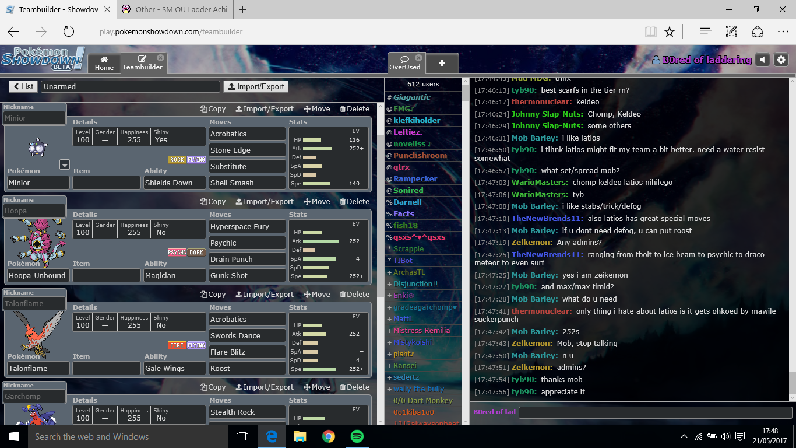Screen dimensions: 796x448
Task: Open Edge Reading view icon
Action: [x=650, y=32]
